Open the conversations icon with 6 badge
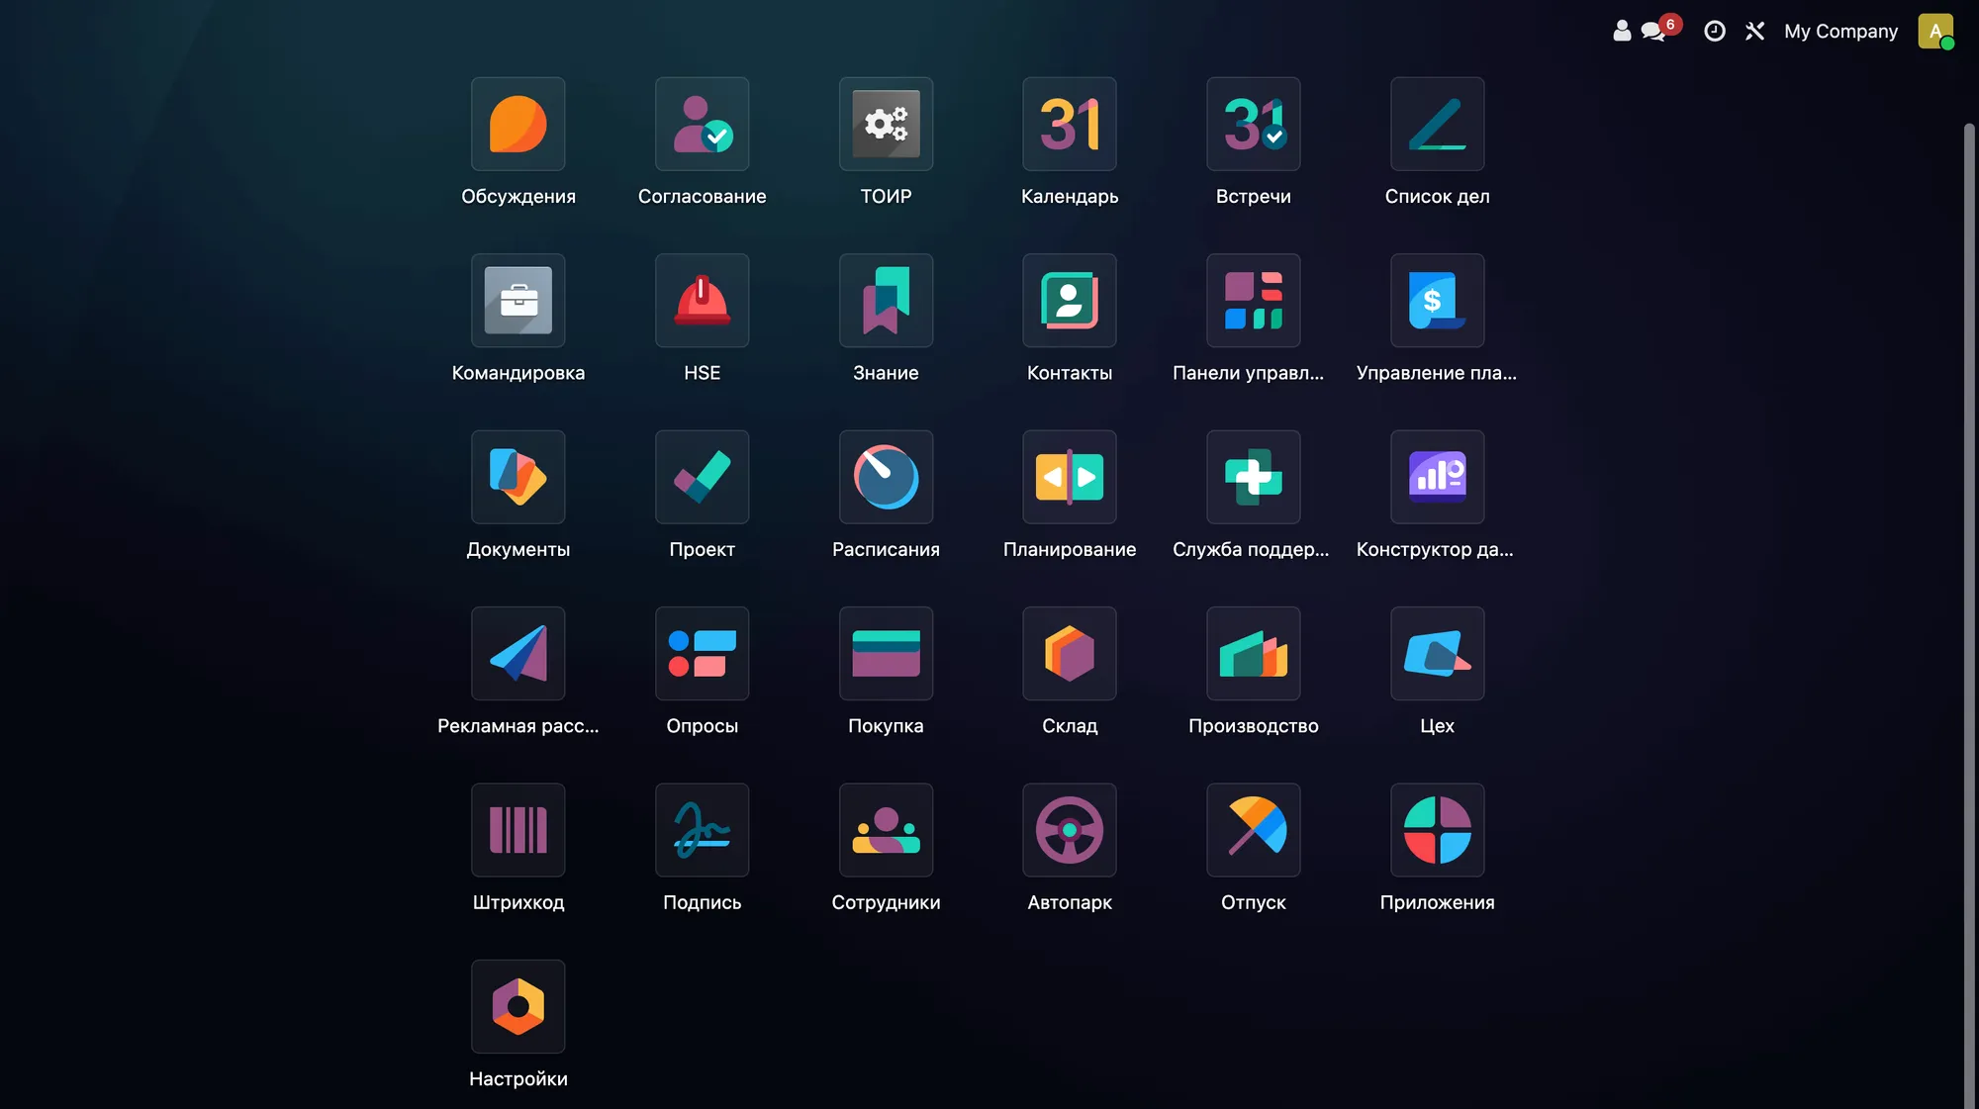 (1655, 31)
